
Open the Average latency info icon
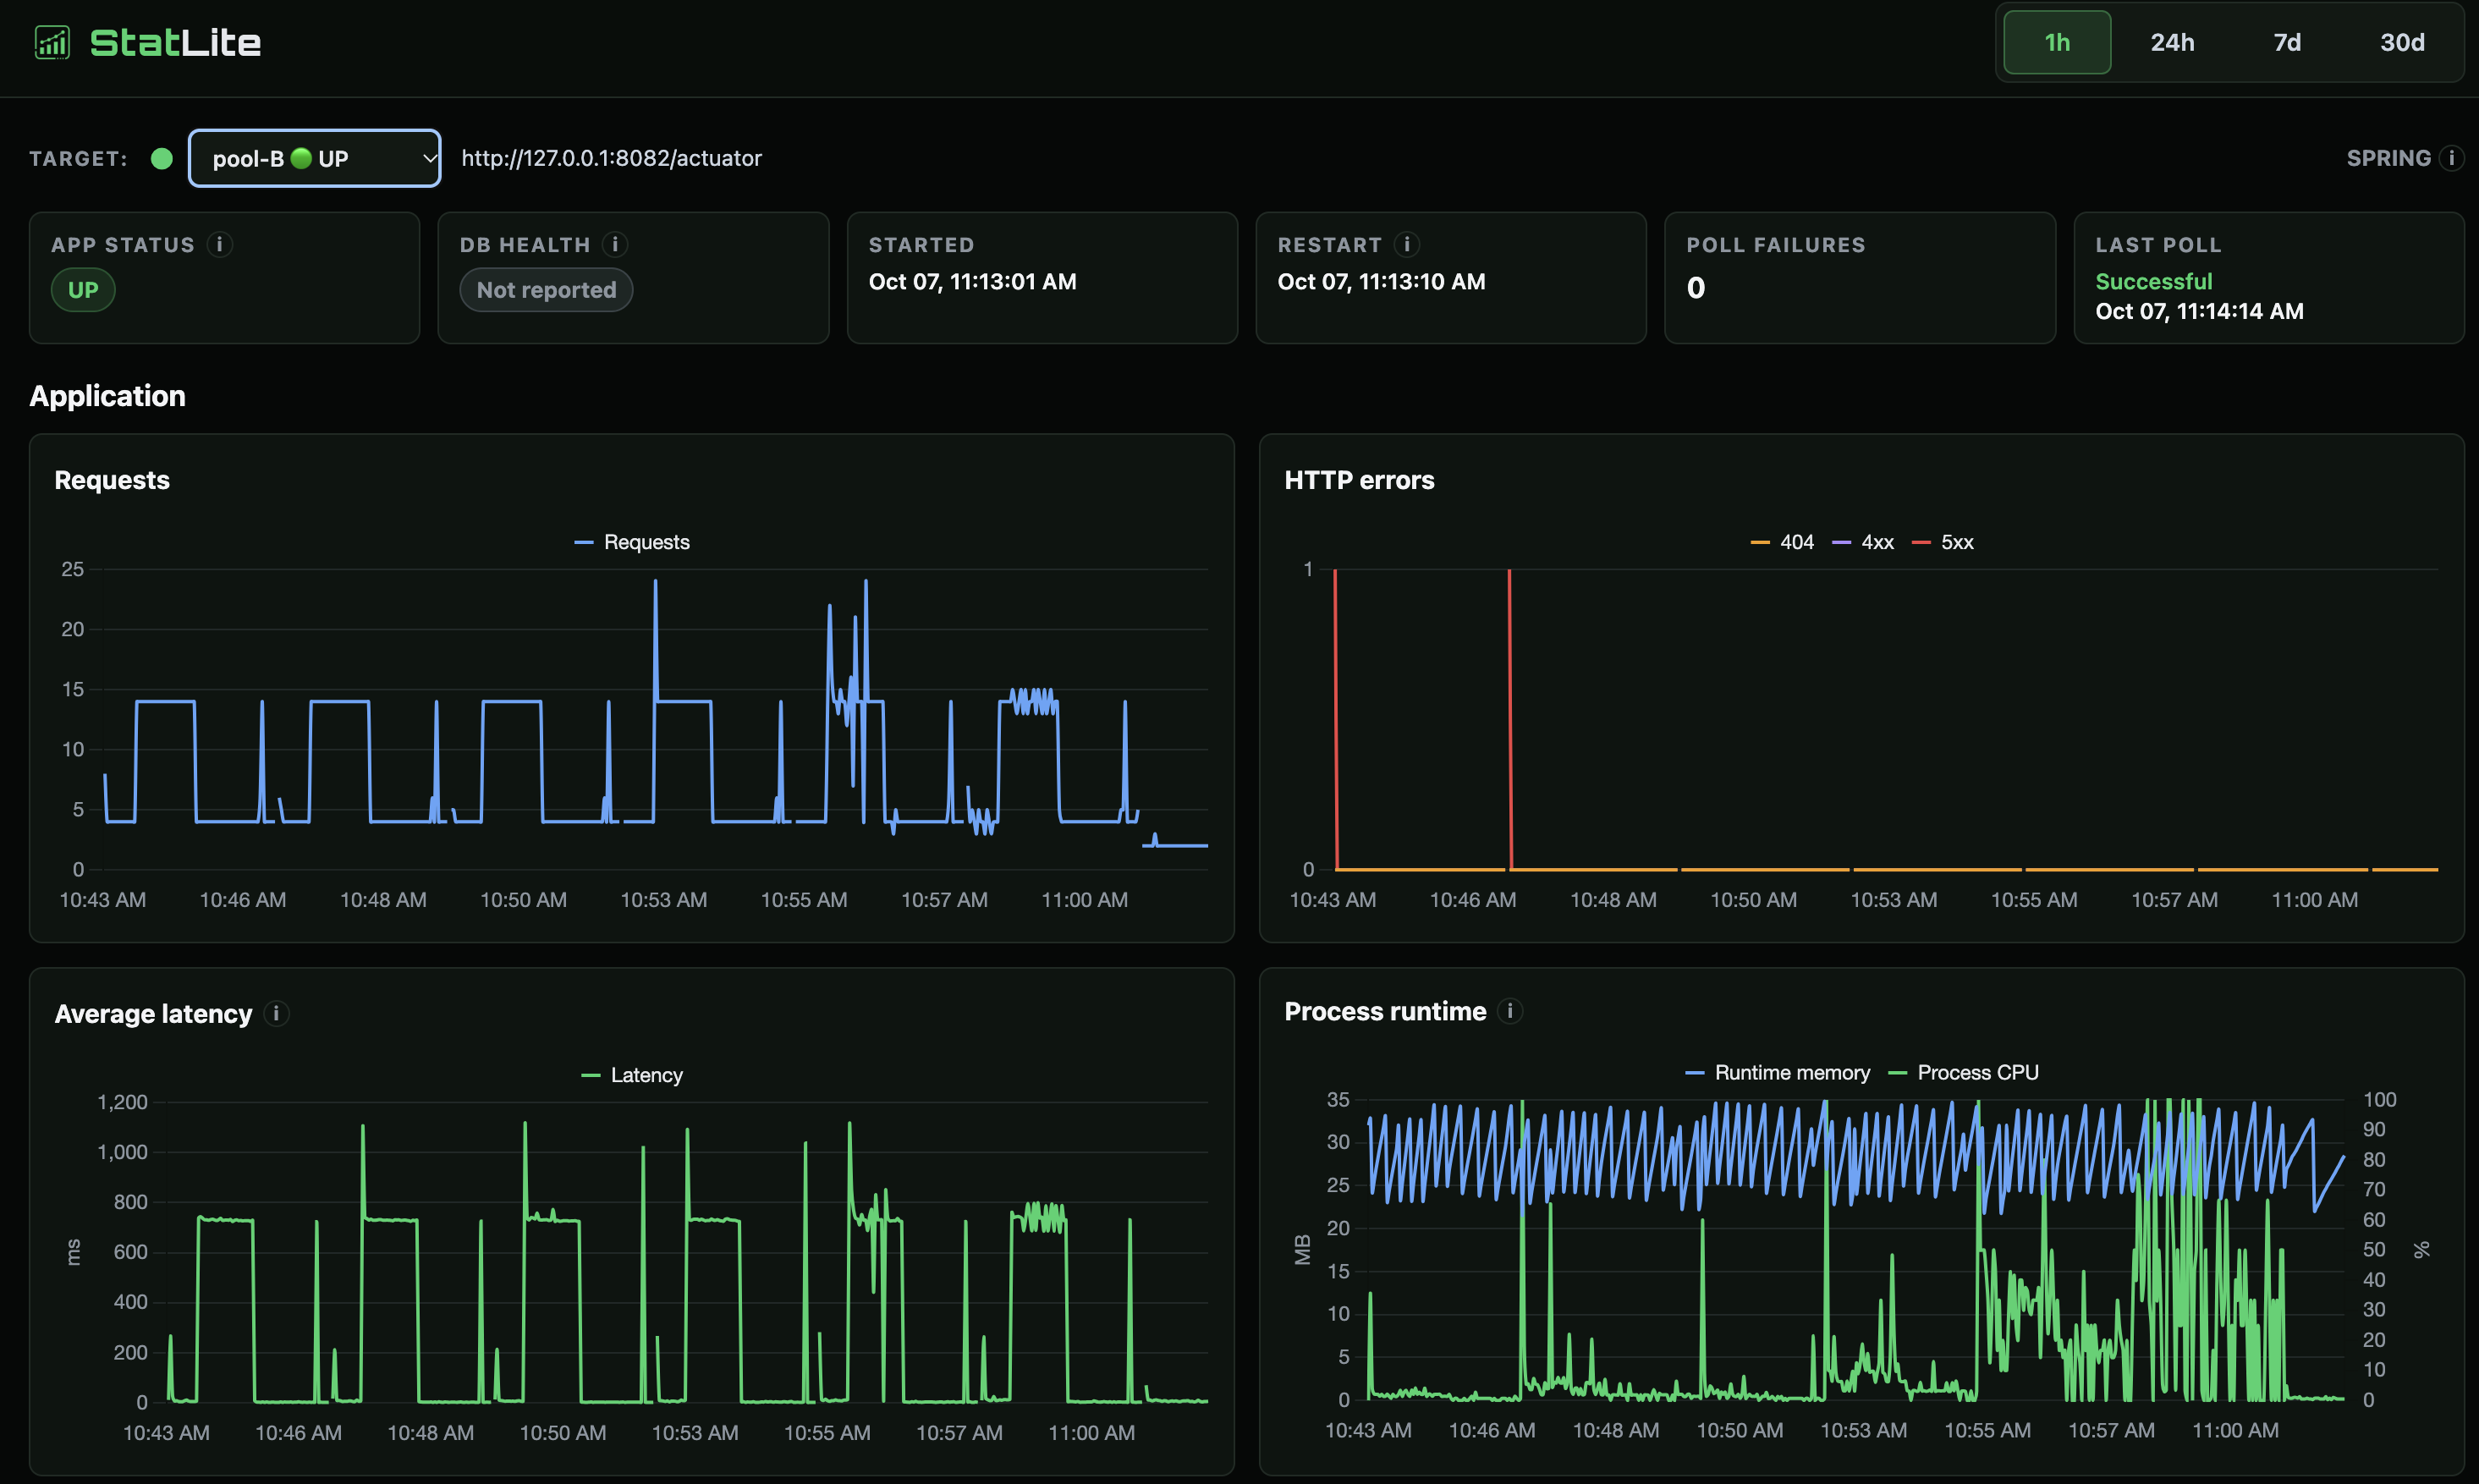coord(276,1013)
